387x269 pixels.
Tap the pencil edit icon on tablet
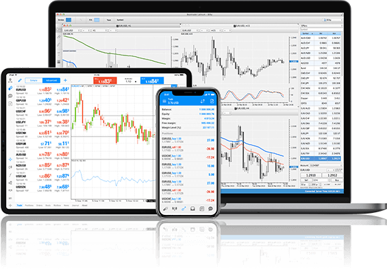coord(20,80)
